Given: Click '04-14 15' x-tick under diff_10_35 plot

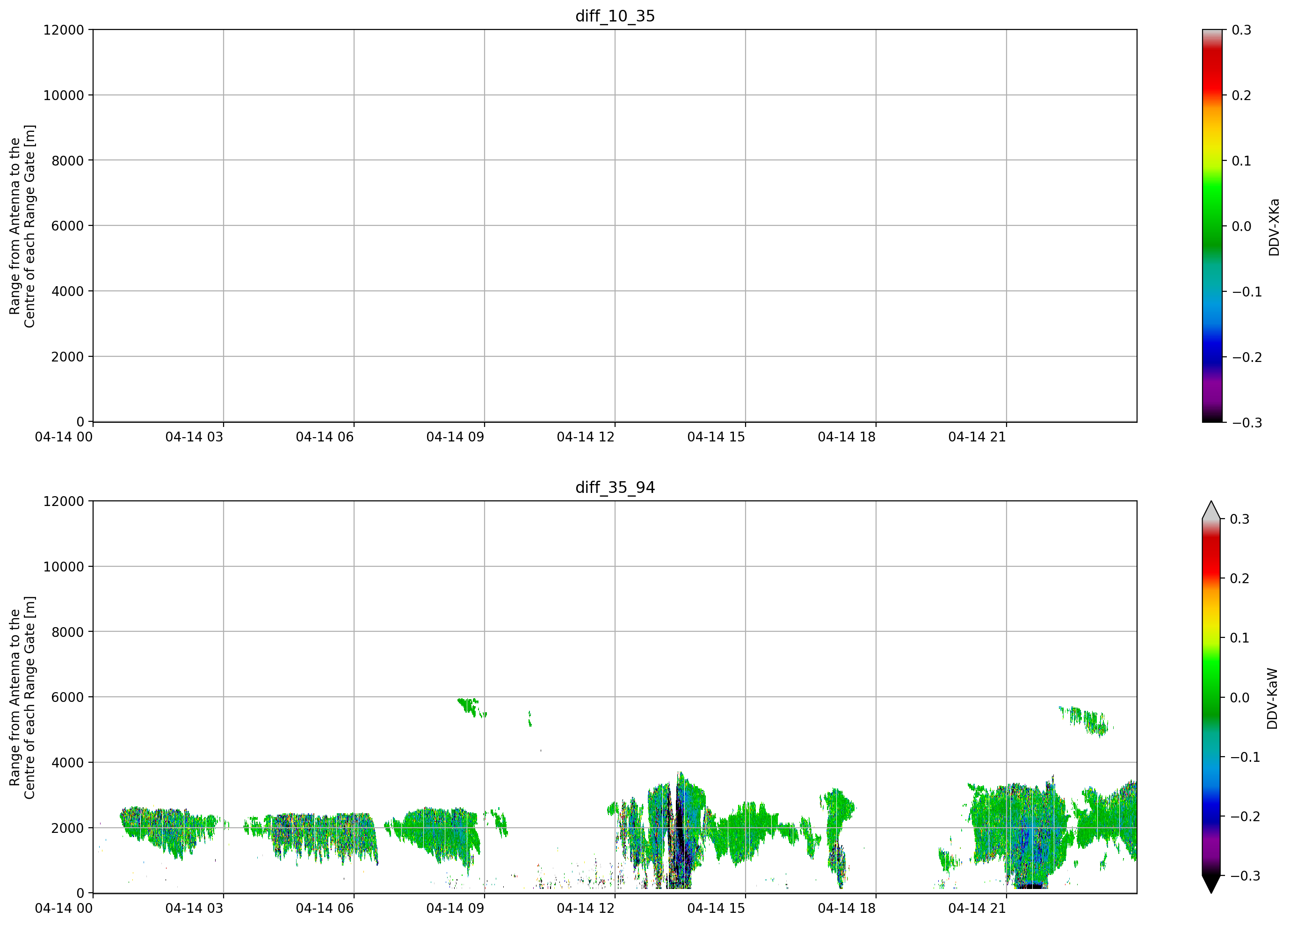Looking at the screenshot, I should pos(716,437).
